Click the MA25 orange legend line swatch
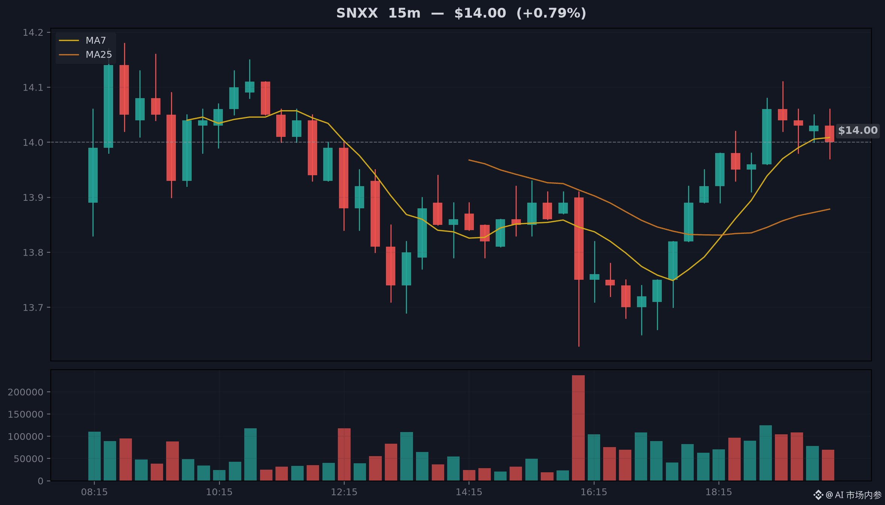This screenshot has width=885, height=505. (x=69, y=55)
